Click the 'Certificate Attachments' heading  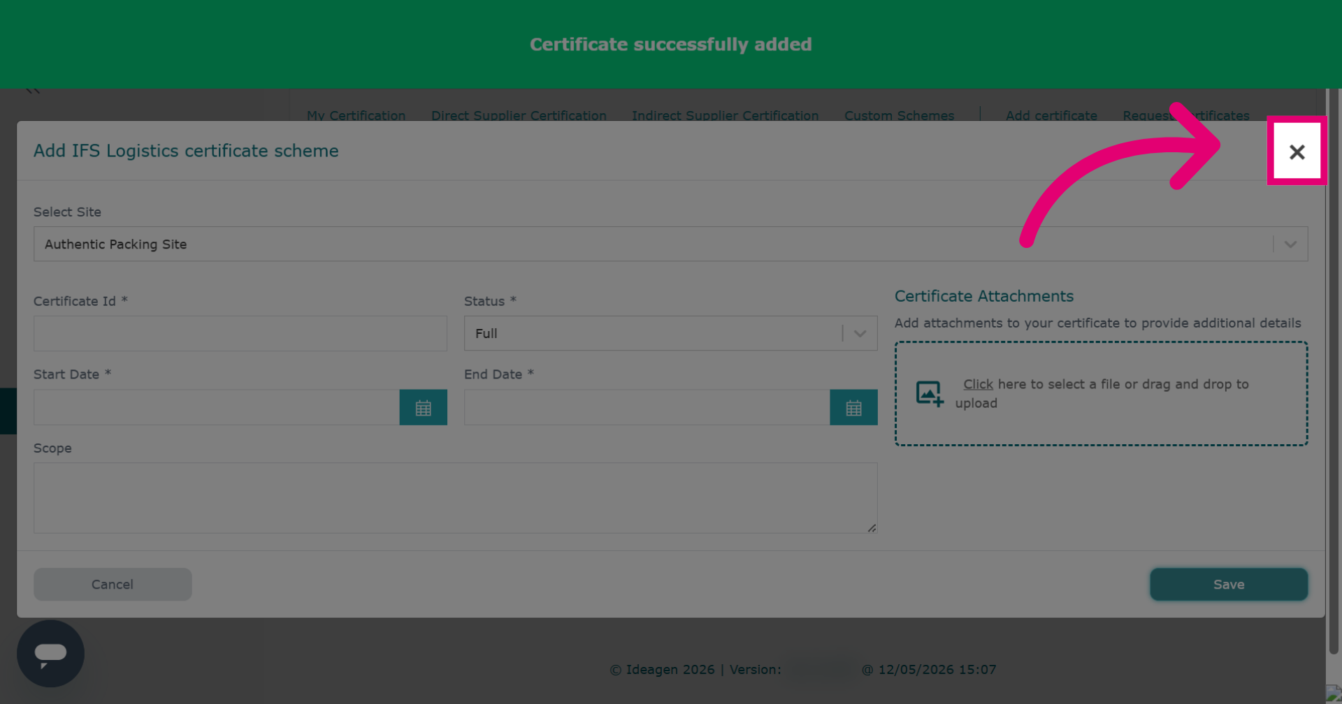(983, 296)
